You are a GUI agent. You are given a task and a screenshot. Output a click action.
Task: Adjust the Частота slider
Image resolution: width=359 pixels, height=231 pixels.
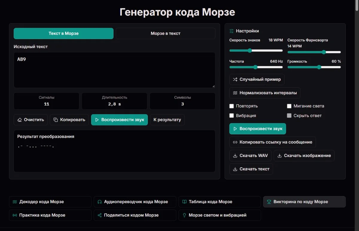(256, 67)
